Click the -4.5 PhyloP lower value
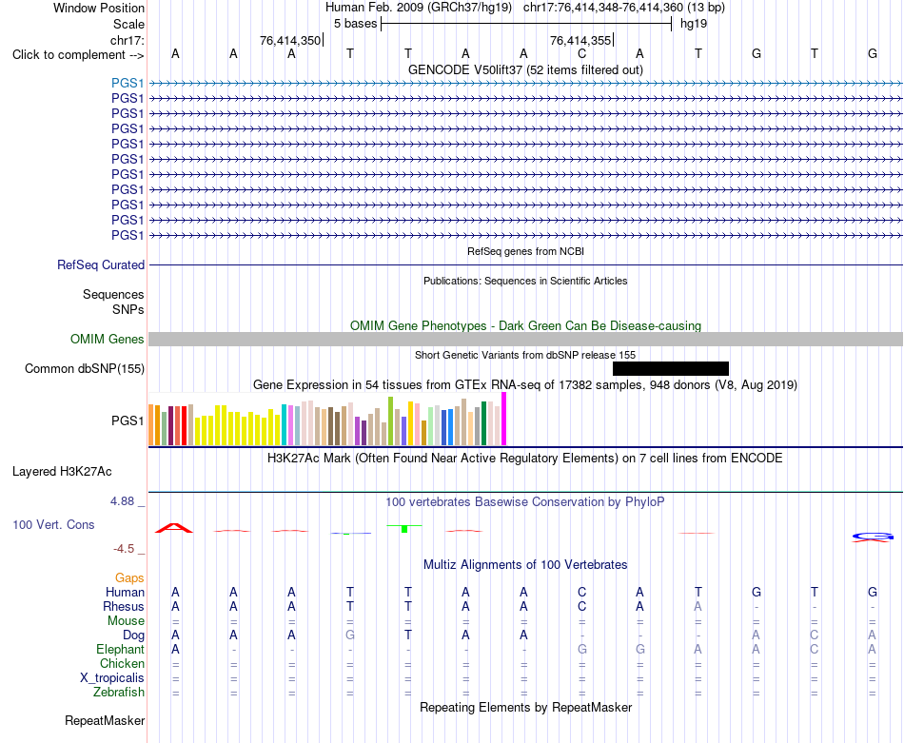This screenshot has width=904, height=743. tap(124, 549)
